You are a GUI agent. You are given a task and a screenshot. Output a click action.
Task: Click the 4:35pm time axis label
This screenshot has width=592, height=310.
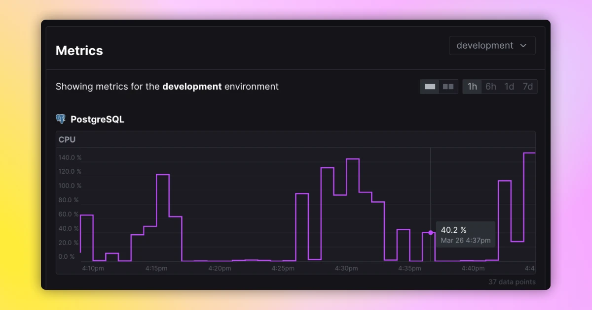point(409,268)
